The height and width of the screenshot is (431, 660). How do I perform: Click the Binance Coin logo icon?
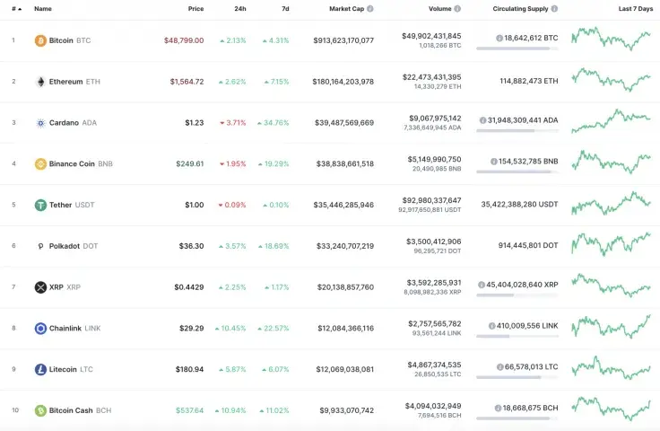(40, 163)
